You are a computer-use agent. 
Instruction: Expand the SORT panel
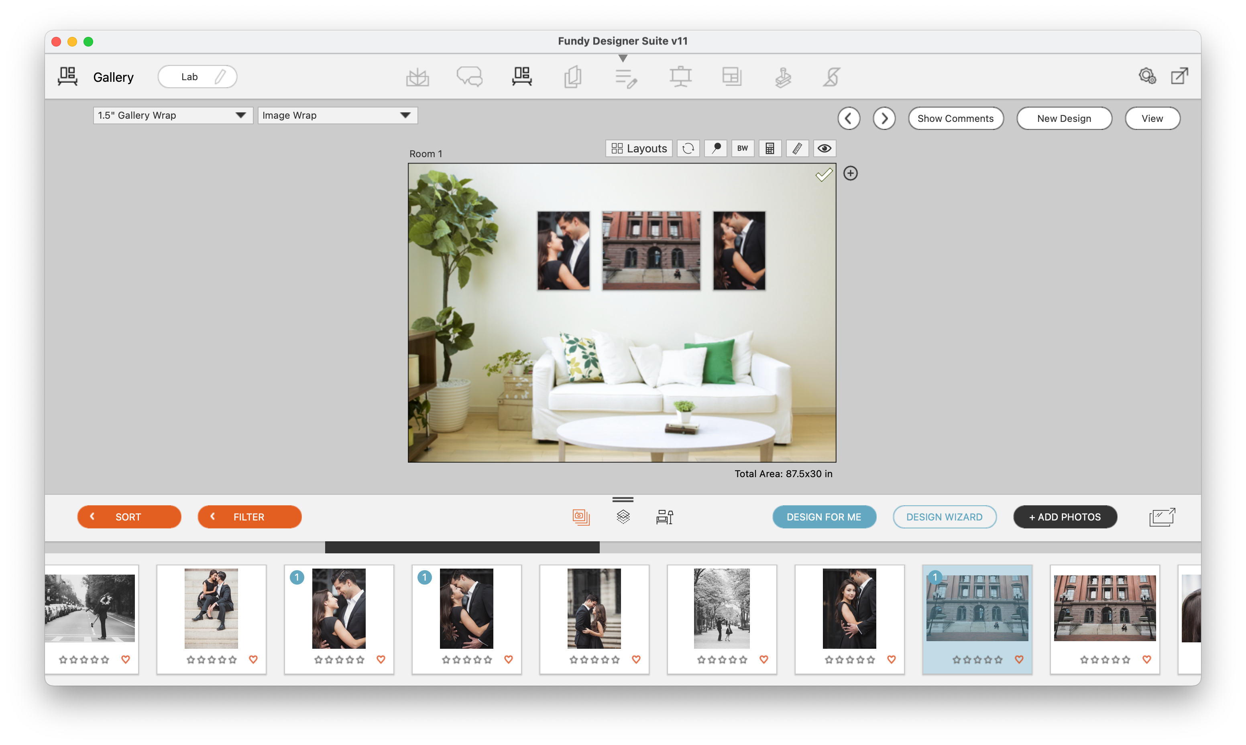(129, 516)
